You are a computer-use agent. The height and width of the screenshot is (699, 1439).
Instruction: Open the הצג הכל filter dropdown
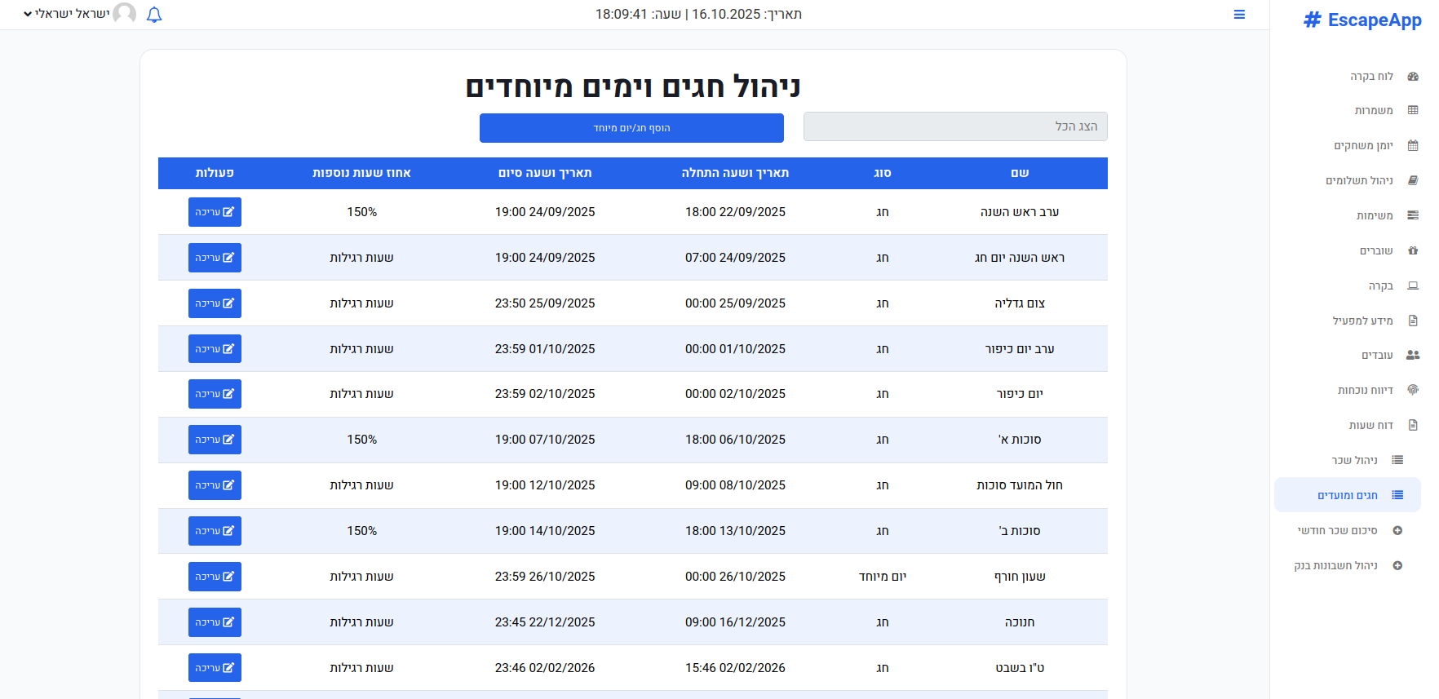tap(955, 126)
